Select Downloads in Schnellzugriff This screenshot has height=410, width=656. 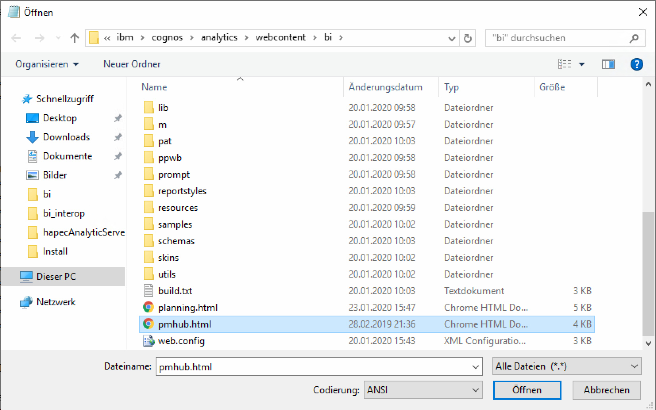[66, 137]
